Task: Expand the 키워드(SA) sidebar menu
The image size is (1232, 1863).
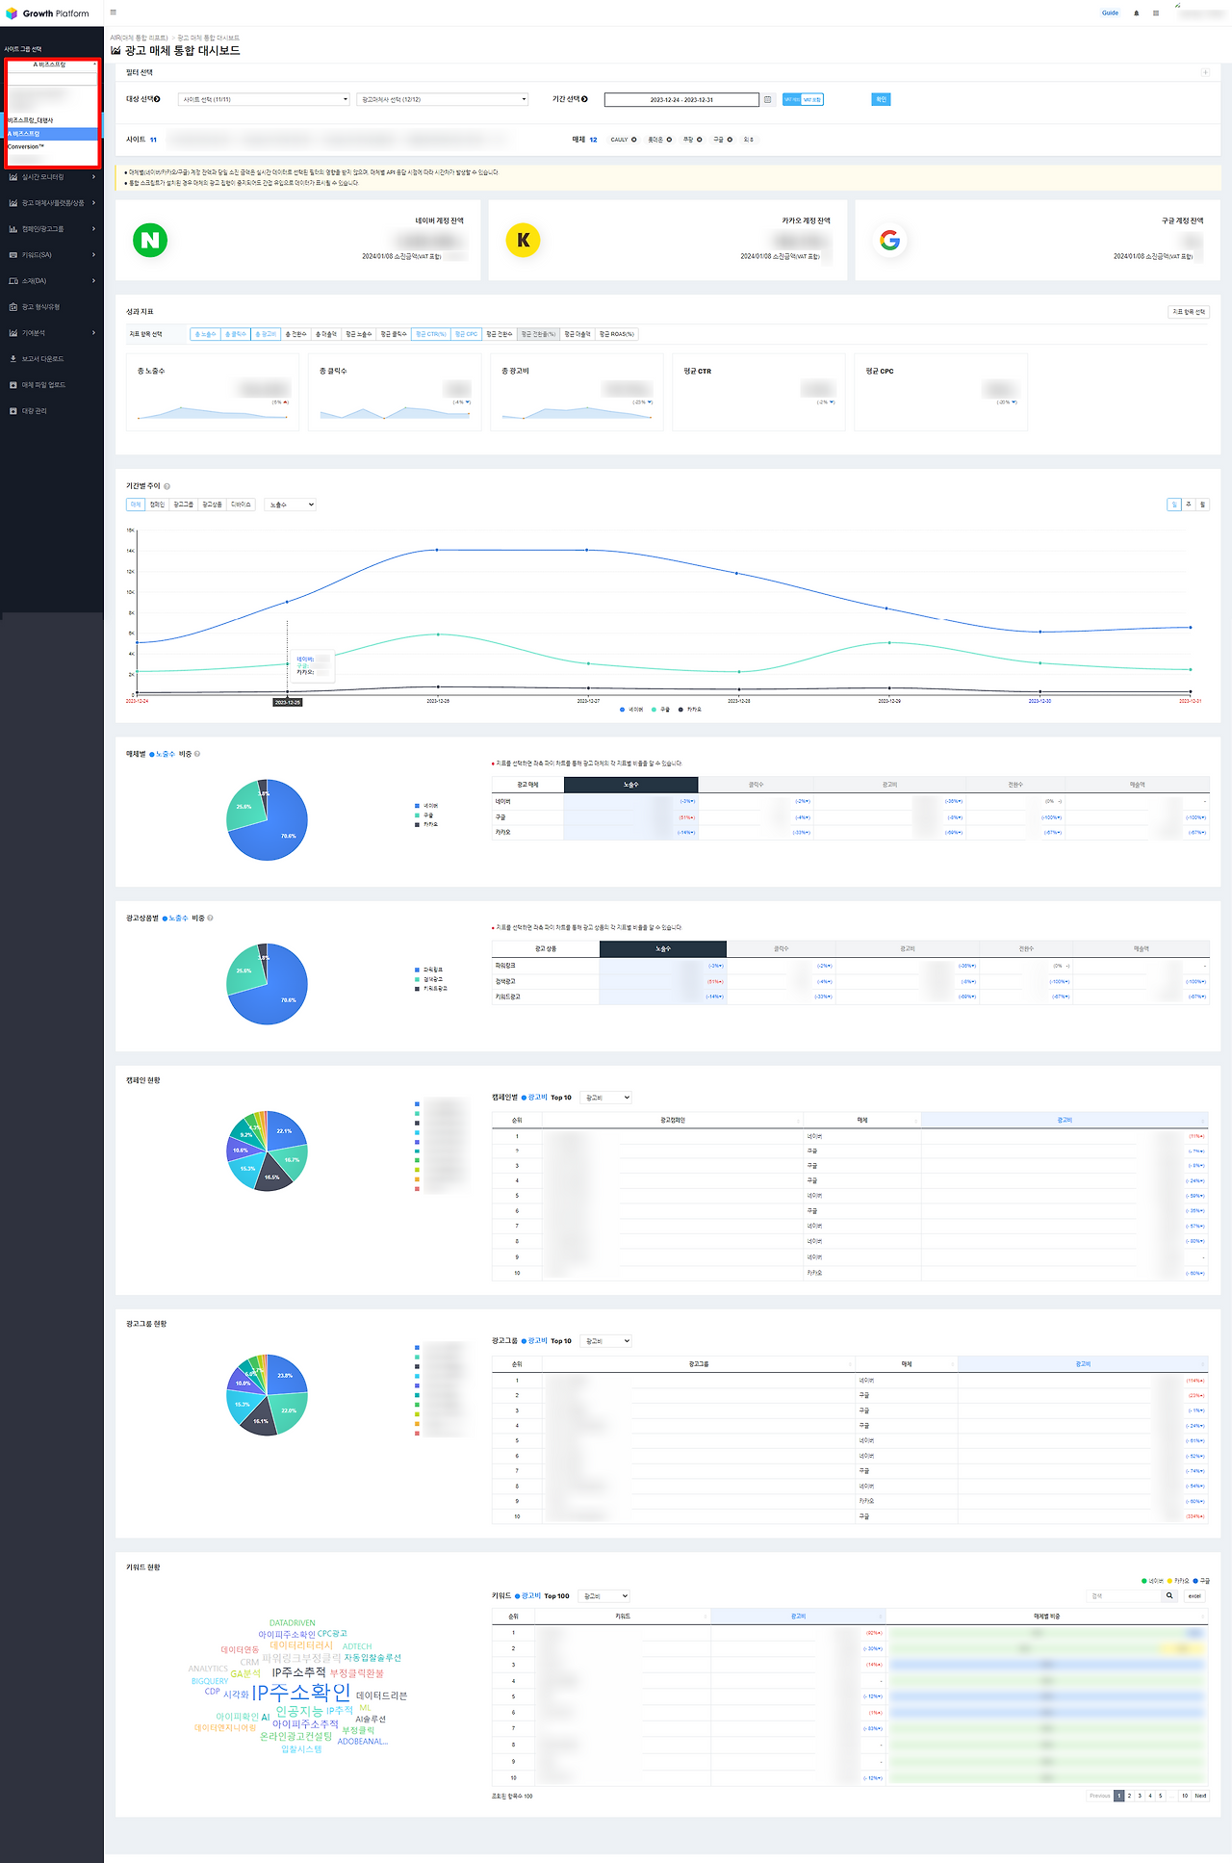Action: tap(52, 255)
